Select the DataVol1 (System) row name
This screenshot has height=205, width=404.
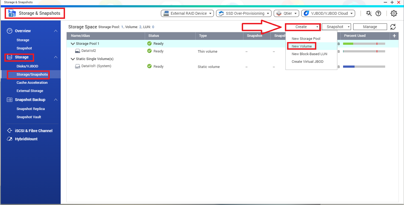point(96,66)
